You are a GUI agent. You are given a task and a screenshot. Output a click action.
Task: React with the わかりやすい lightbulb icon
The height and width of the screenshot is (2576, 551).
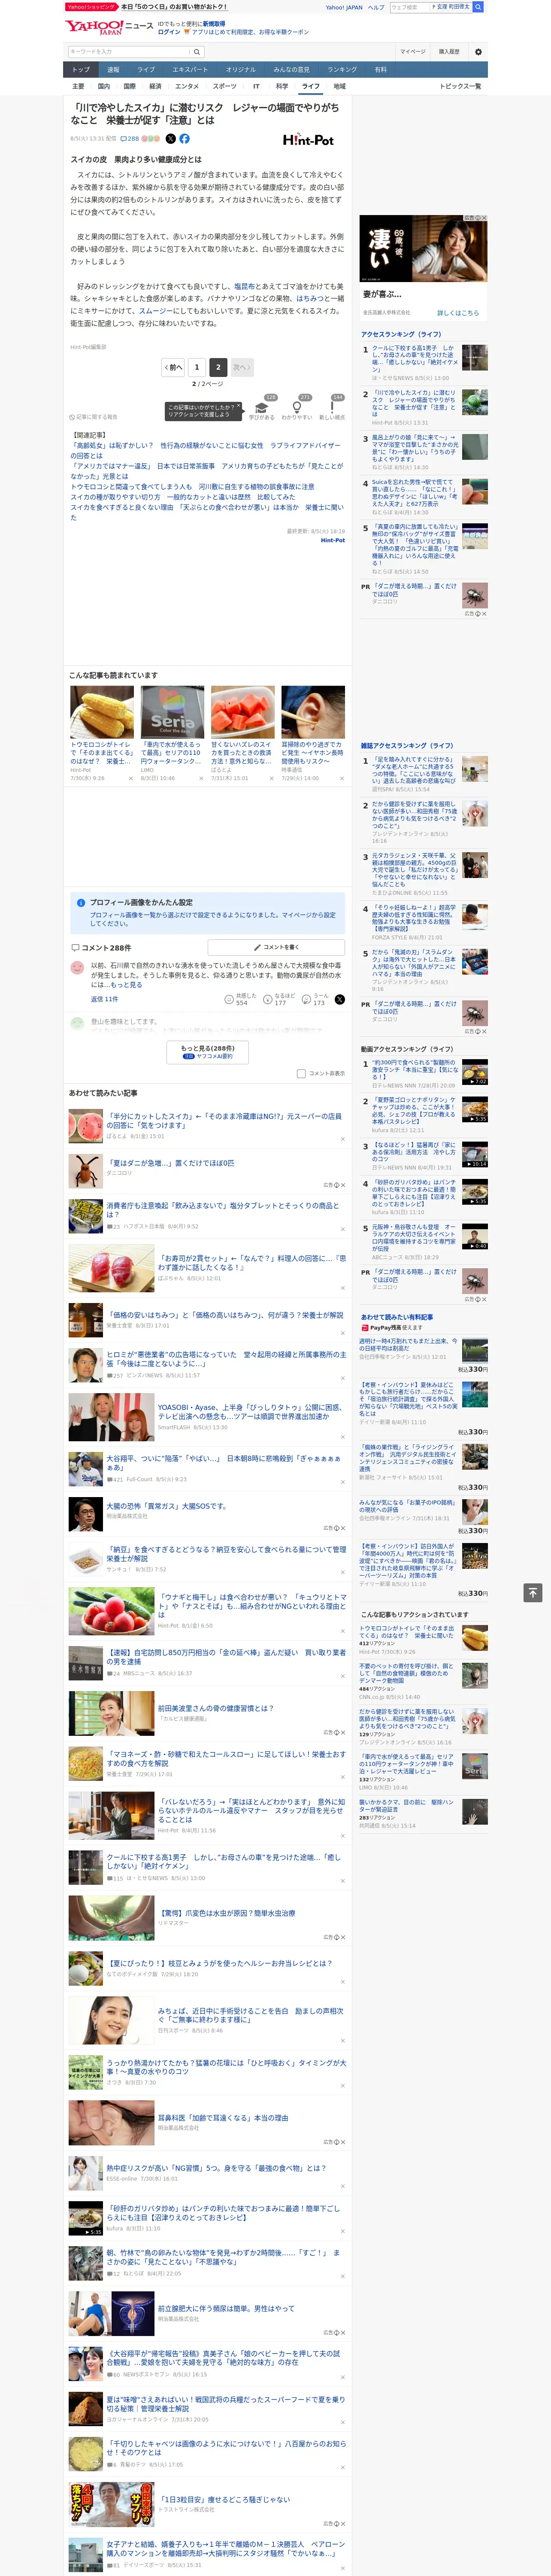[x=296, y=407]
